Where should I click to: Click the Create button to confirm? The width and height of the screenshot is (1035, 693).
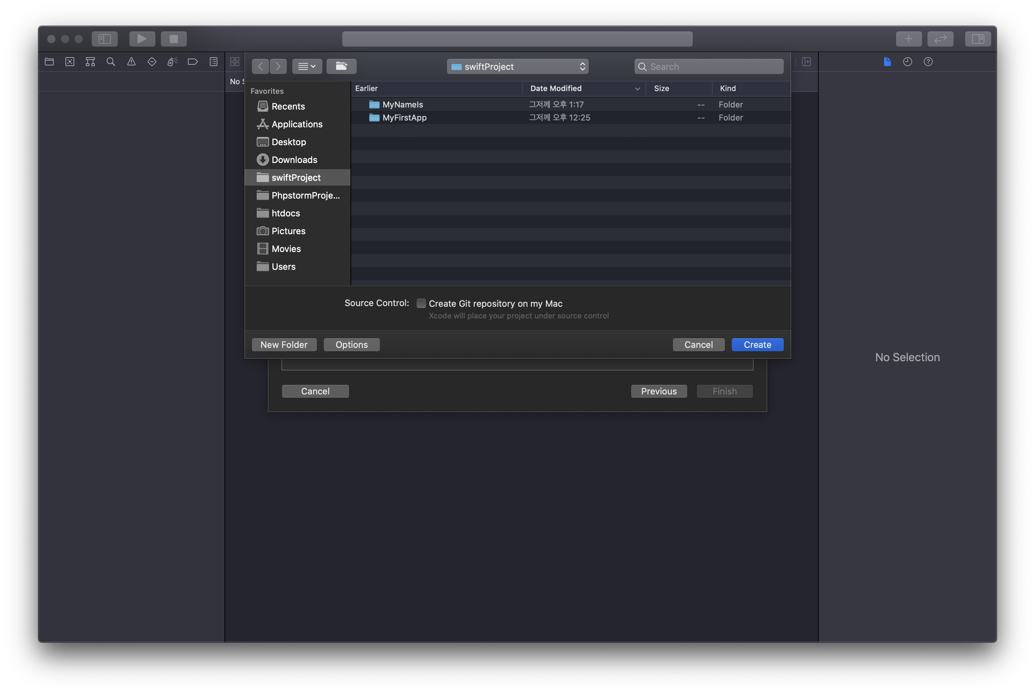(x=757, y=344)
